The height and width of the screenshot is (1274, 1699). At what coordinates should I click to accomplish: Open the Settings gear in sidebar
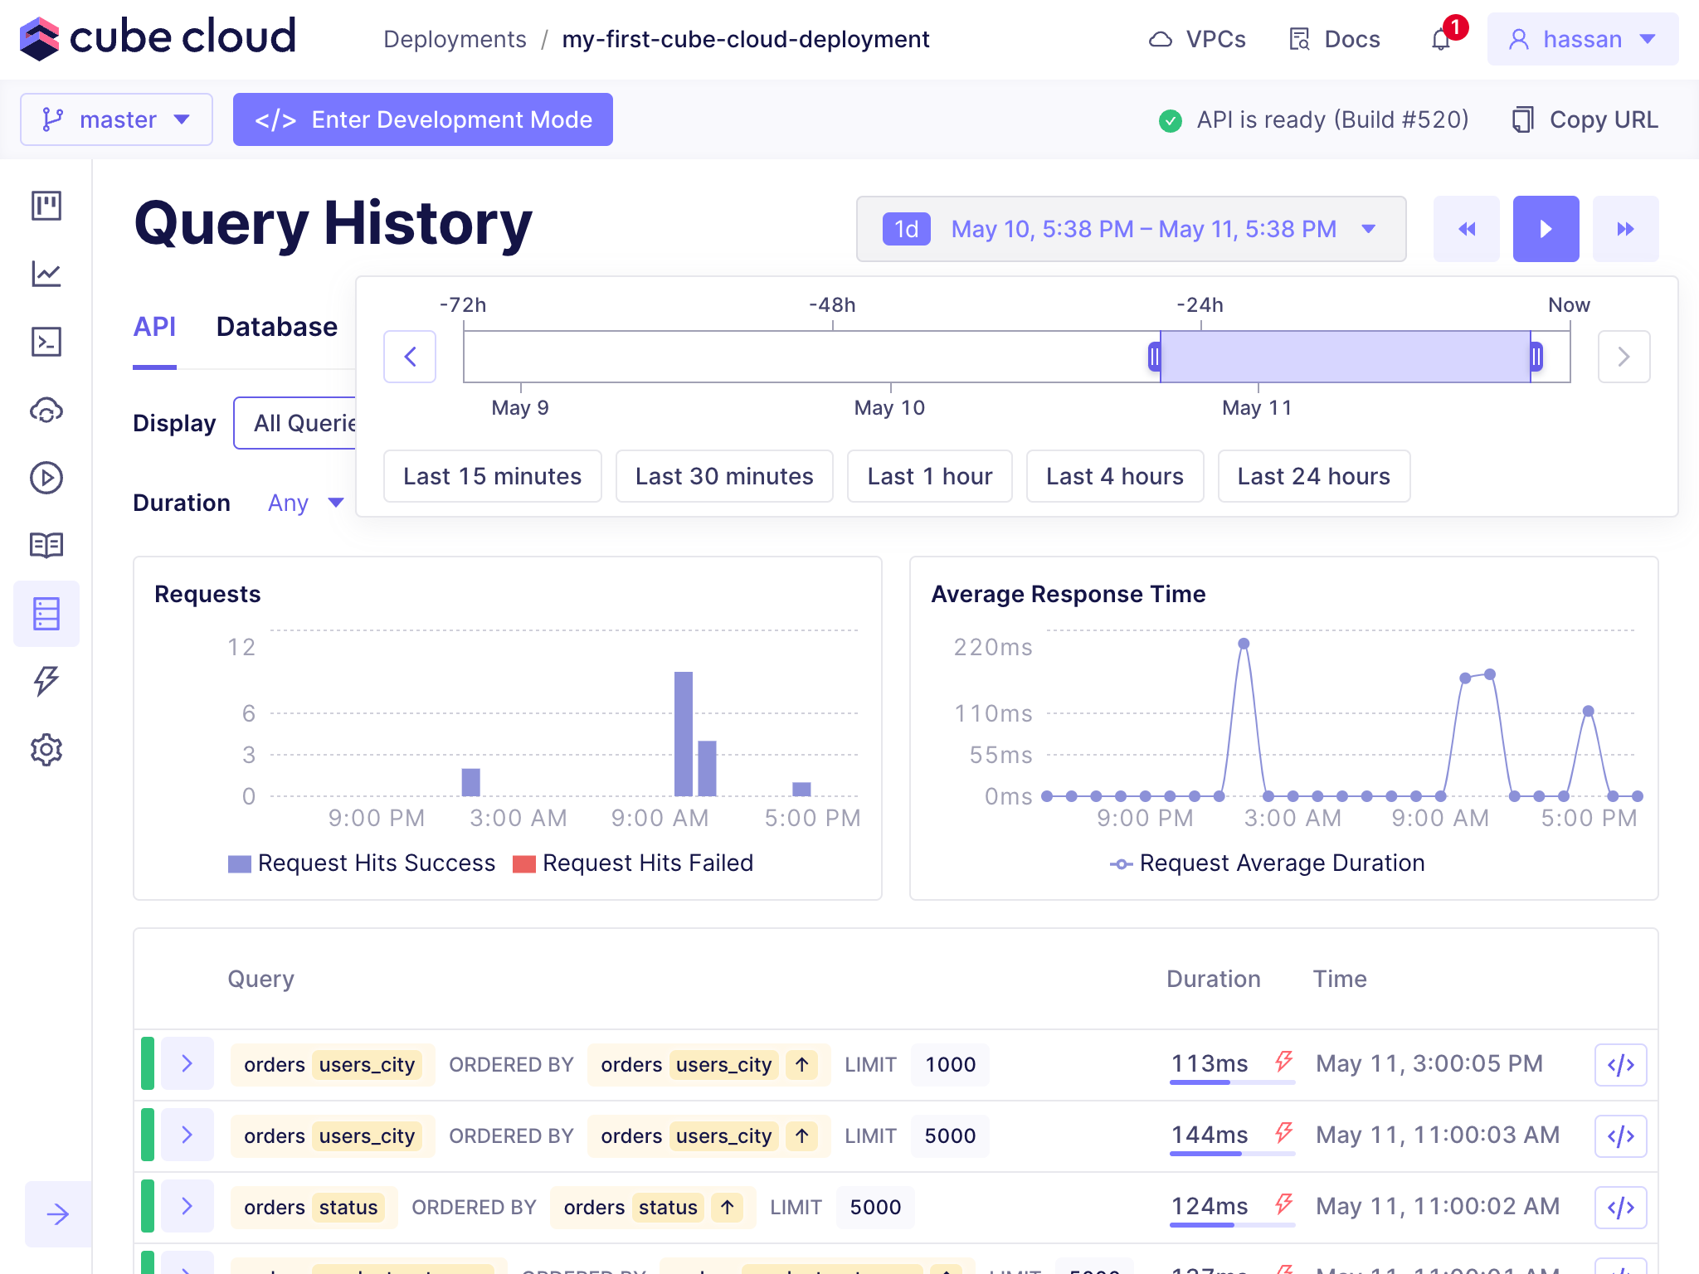pos(46,750)
